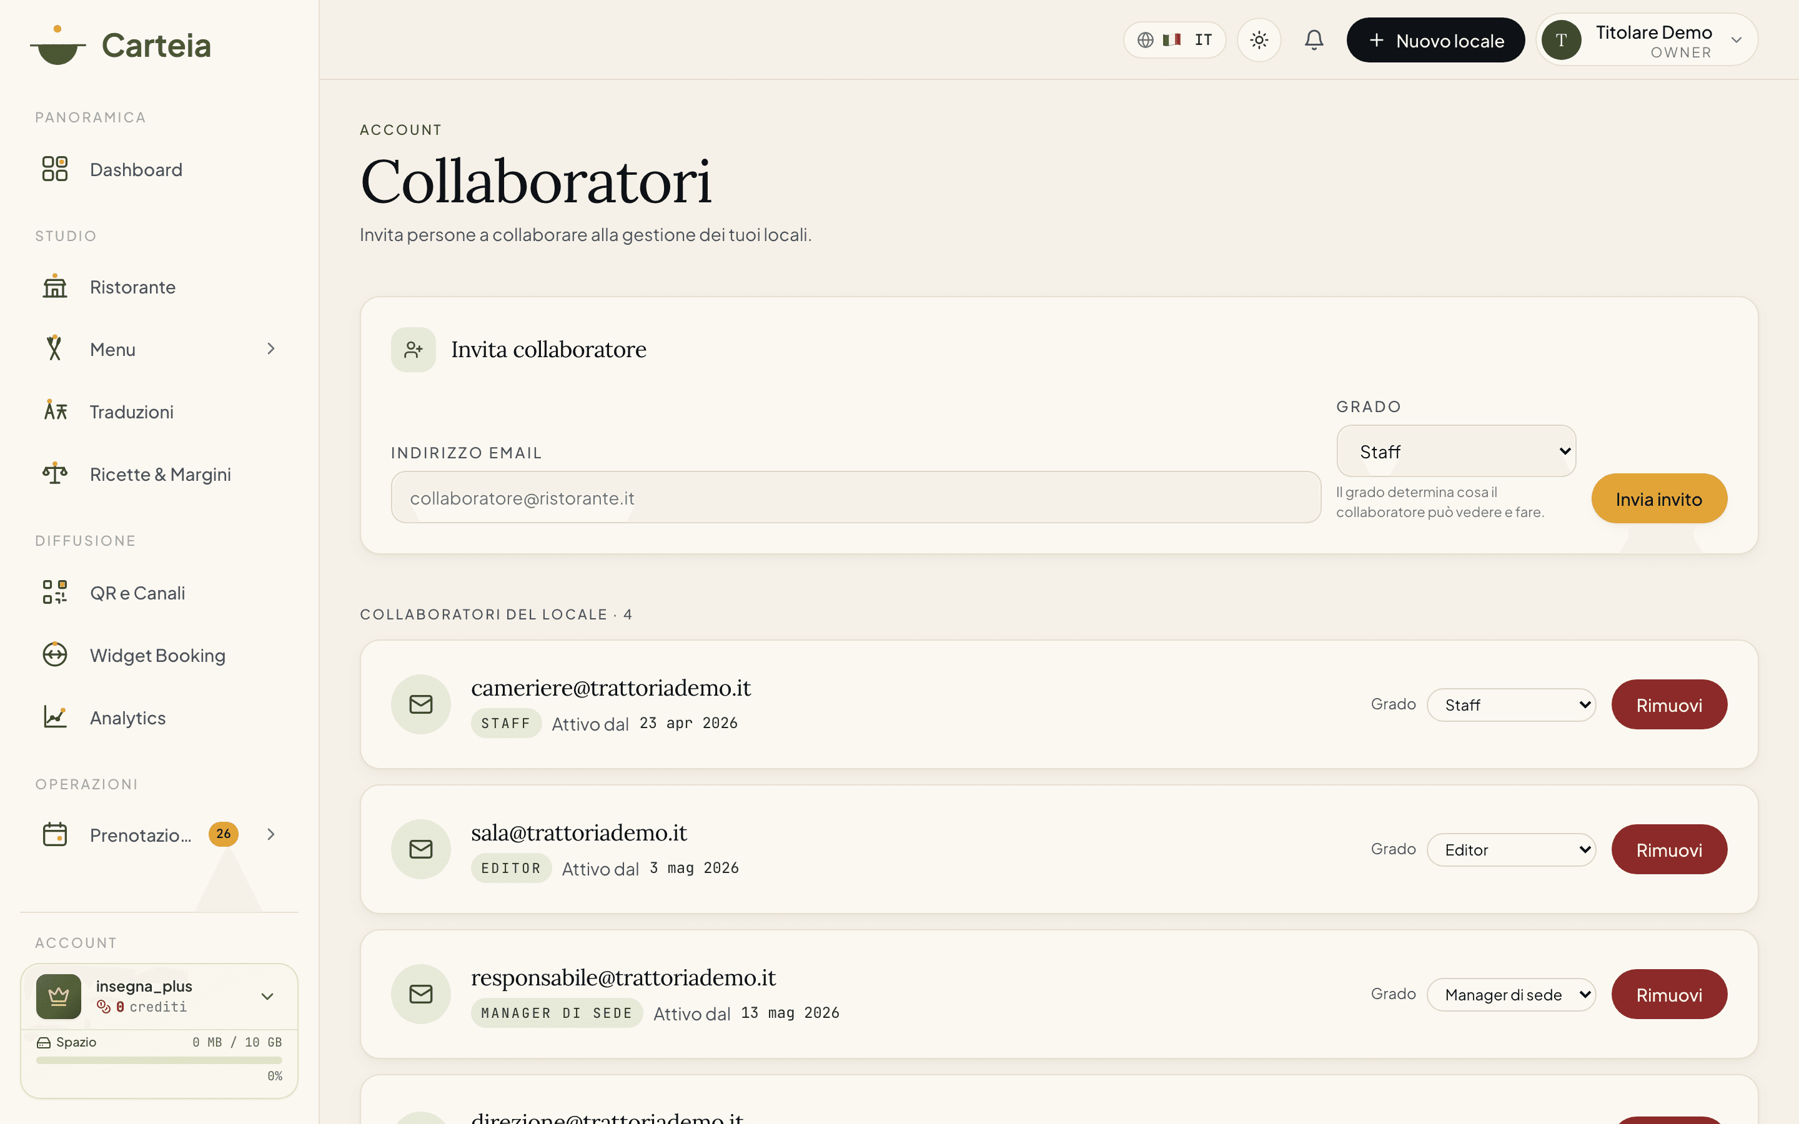Expand the Menu submenu chevron

(270, 348)
